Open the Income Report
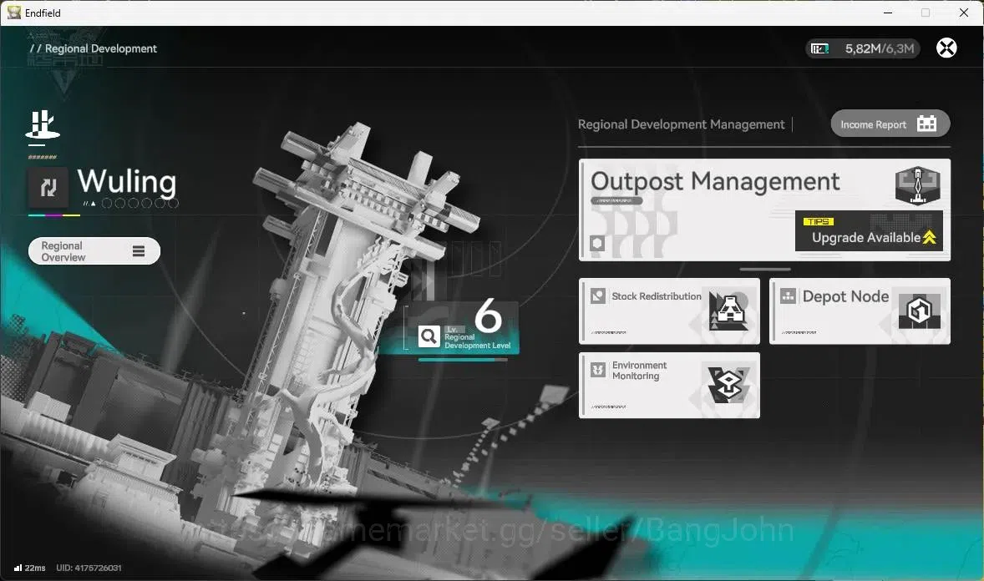This screenshot has height=581, width=984. (890, 124)
